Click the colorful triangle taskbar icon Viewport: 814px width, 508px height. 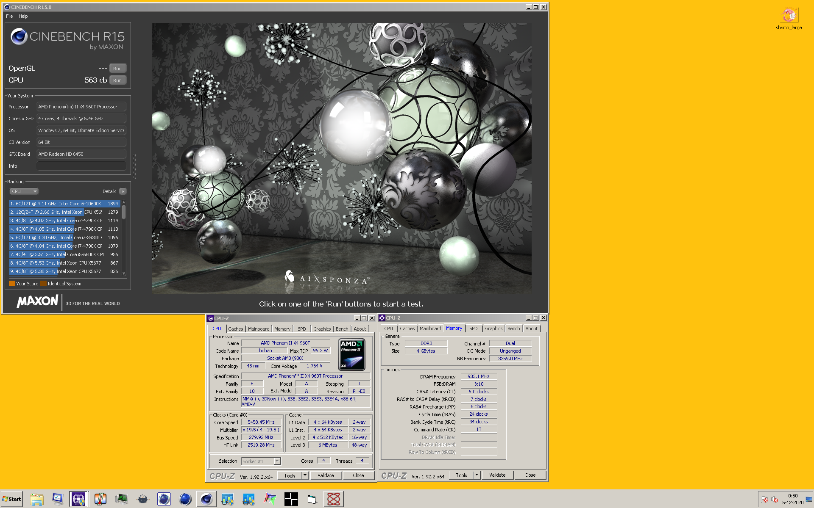point(270,499)
